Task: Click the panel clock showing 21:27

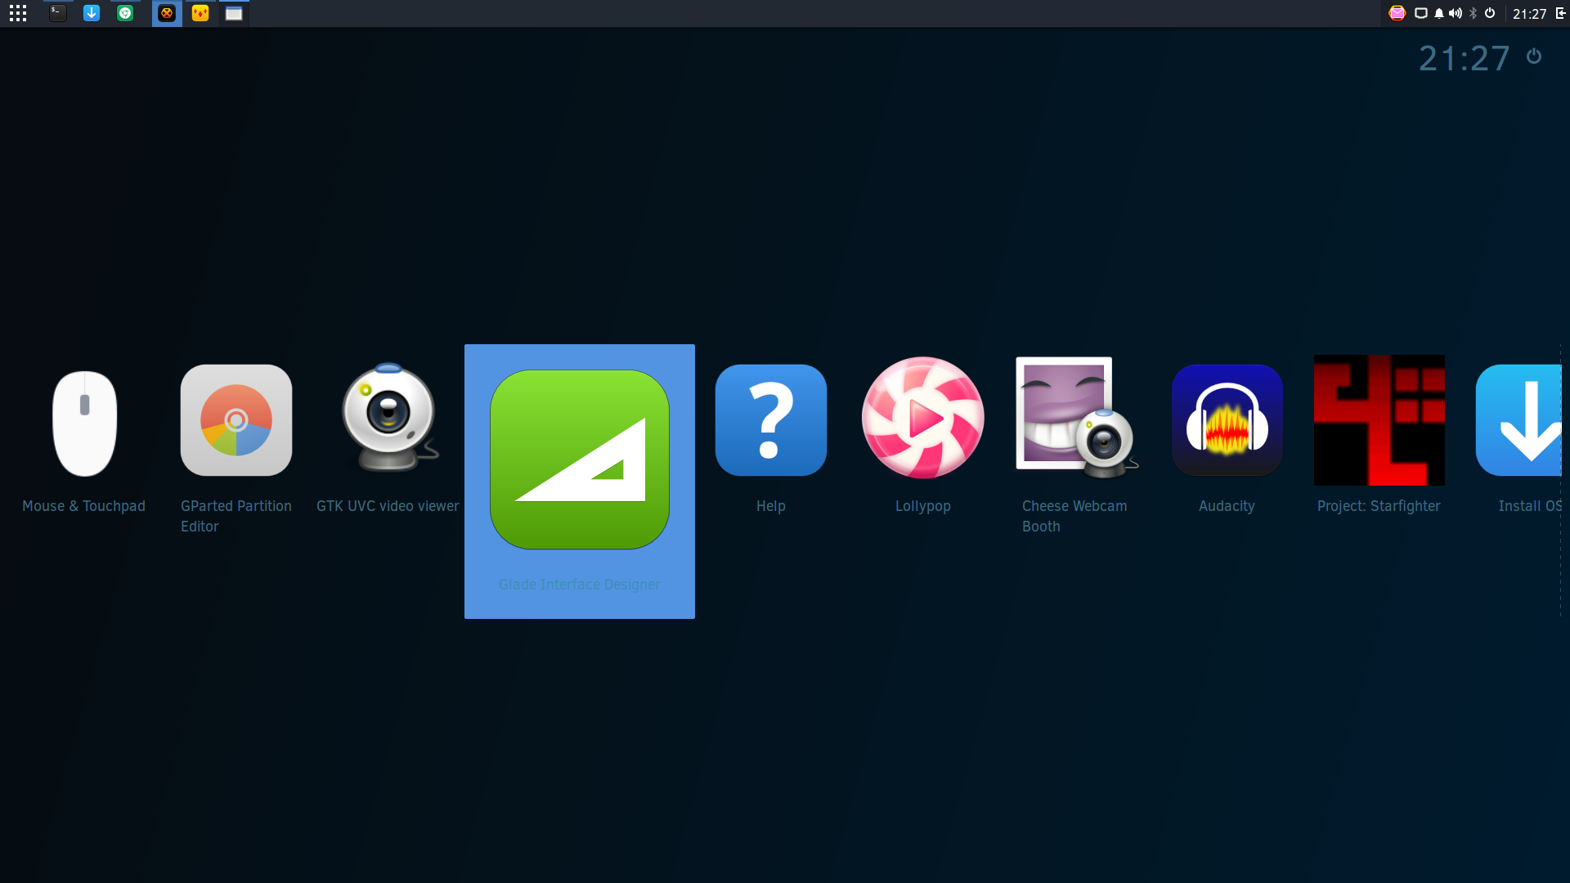Action: coord(1530,14)
